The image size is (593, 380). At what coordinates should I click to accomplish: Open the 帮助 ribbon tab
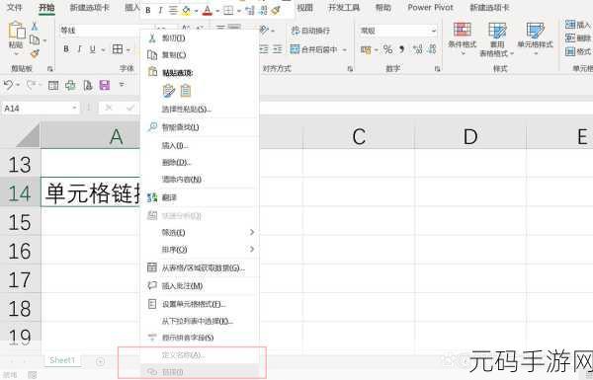[383, 7]
